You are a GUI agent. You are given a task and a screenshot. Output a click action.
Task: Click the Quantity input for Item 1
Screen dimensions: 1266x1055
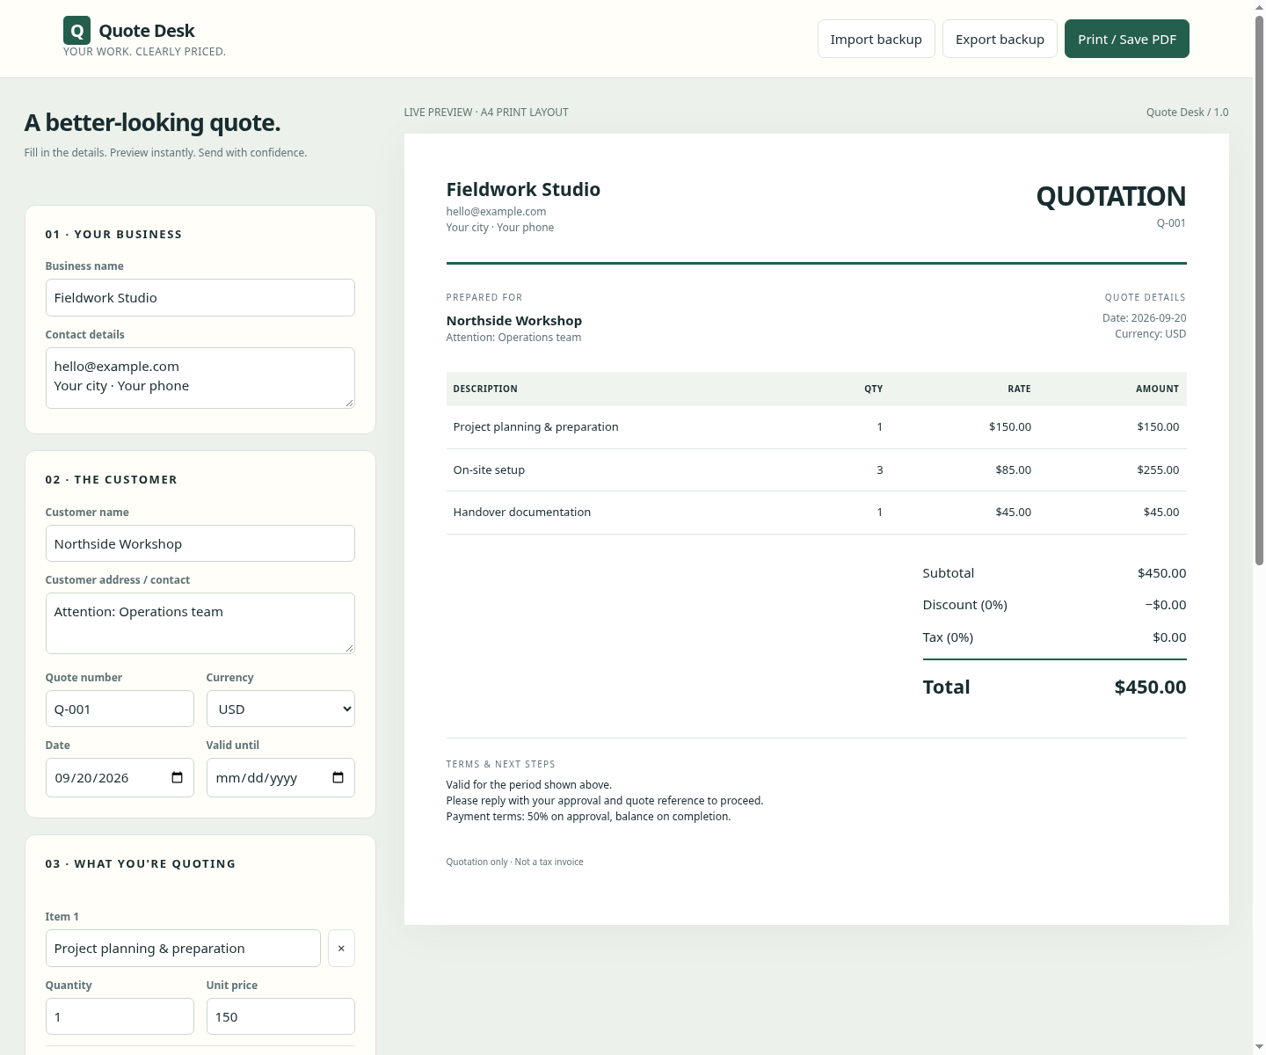[x=120, y=1016]
